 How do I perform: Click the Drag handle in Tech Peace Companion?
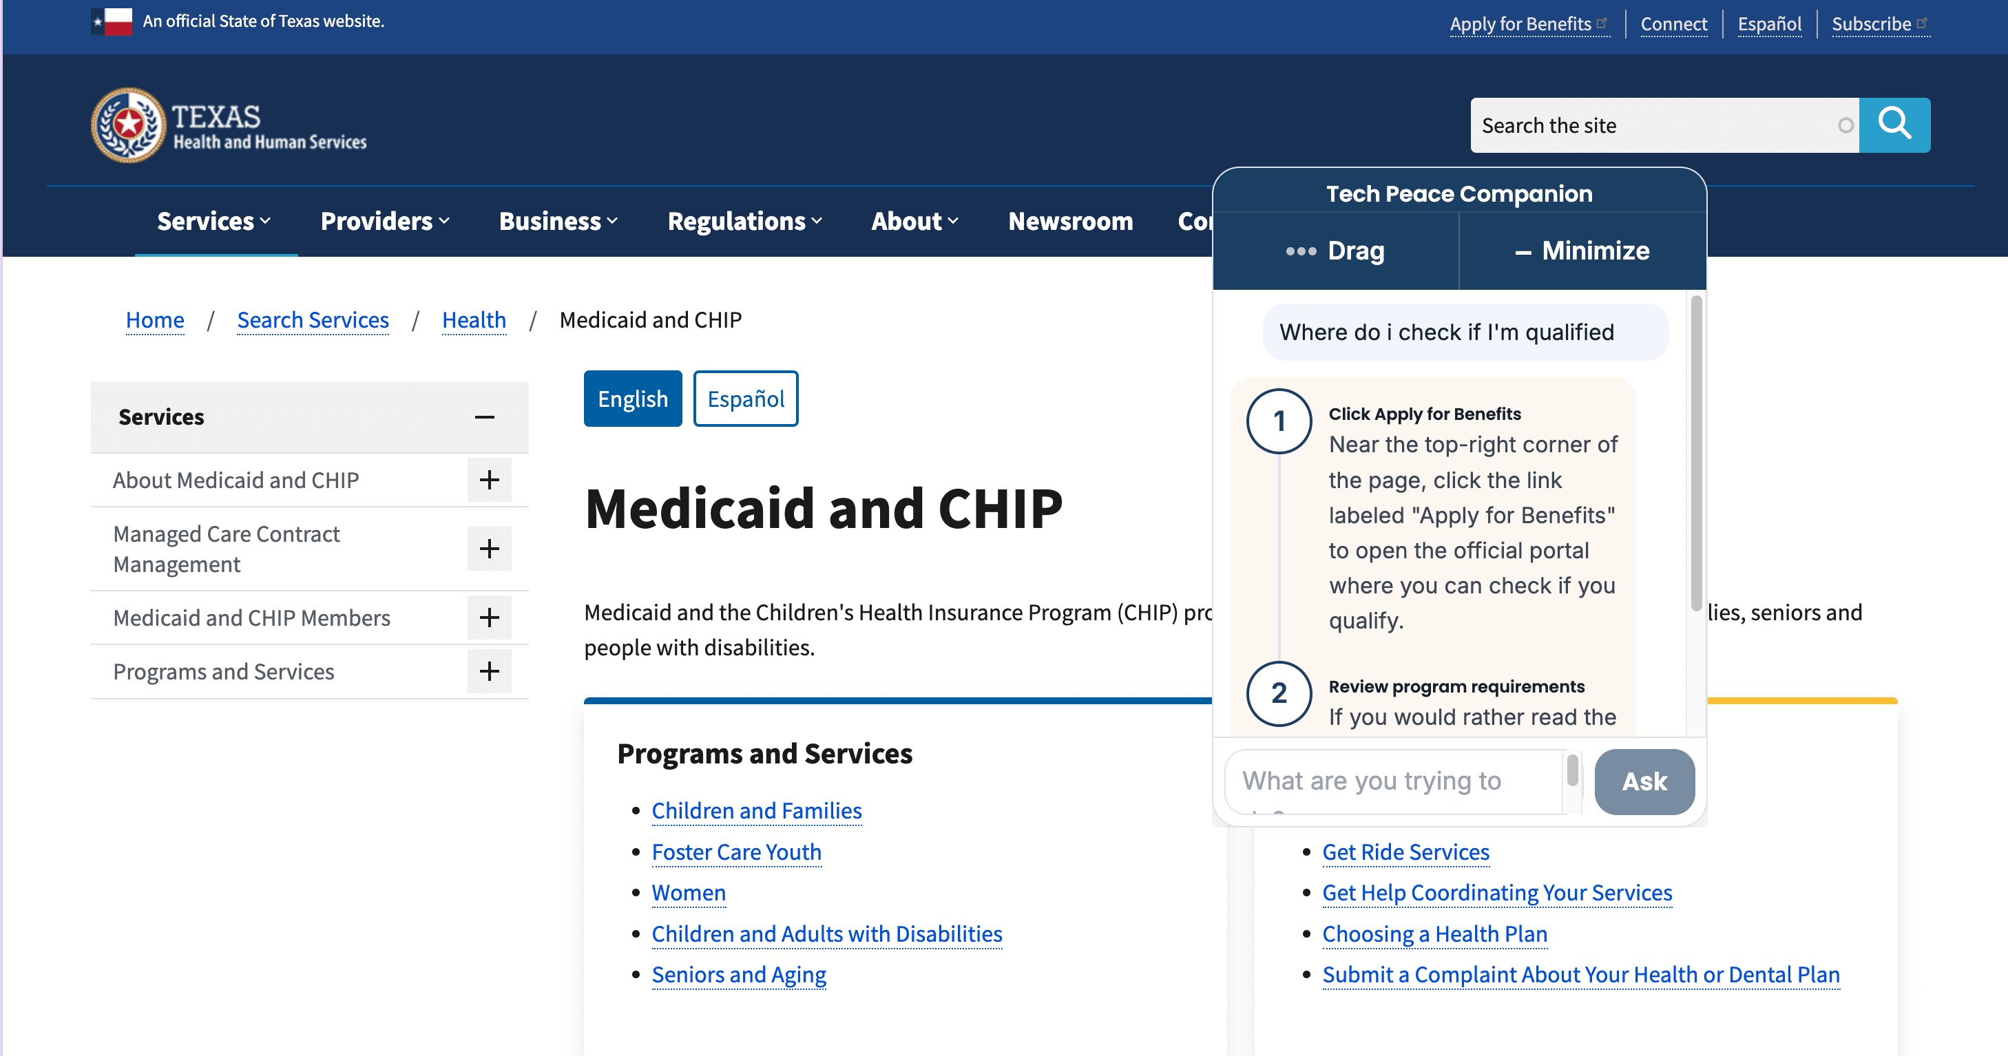click(x=1335, y=251)
